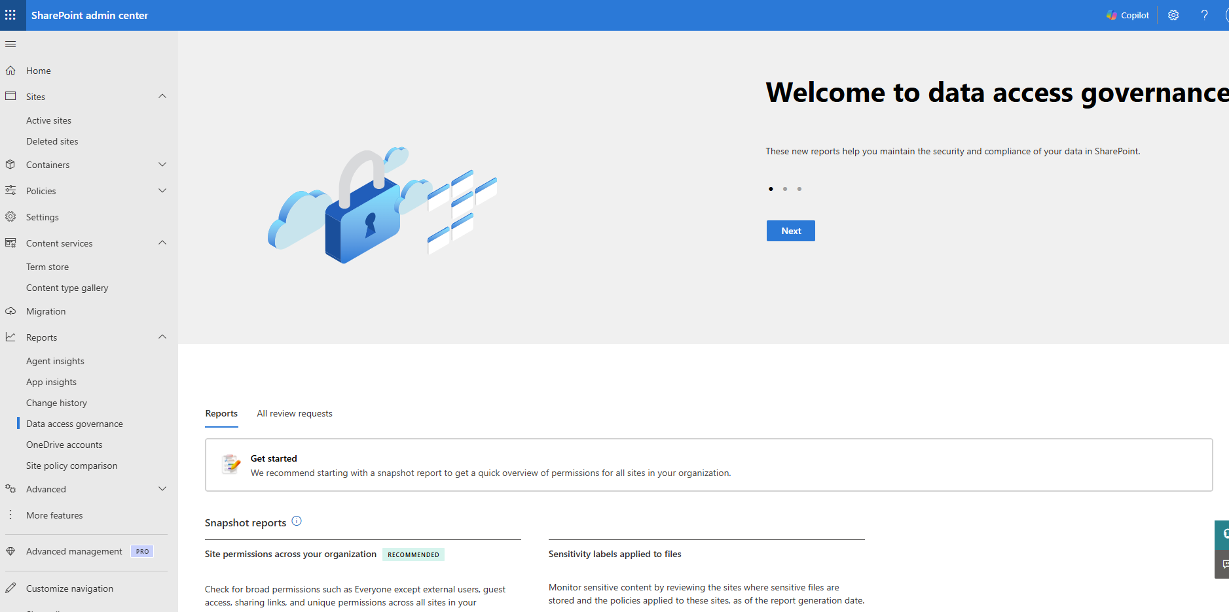Collapse the navigation pane with hamburger icon

10,44
